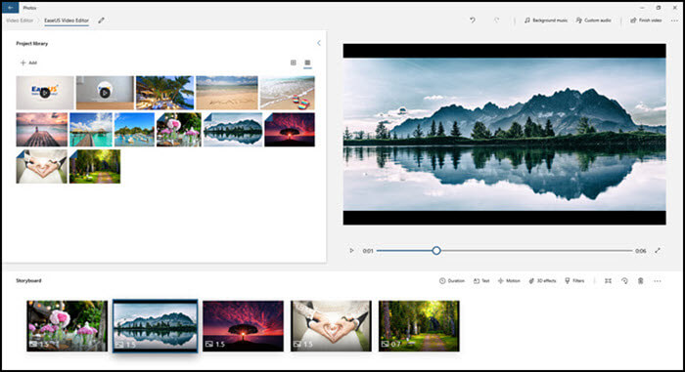
Task: Redo the last undone edit
Action: point(496,21)
